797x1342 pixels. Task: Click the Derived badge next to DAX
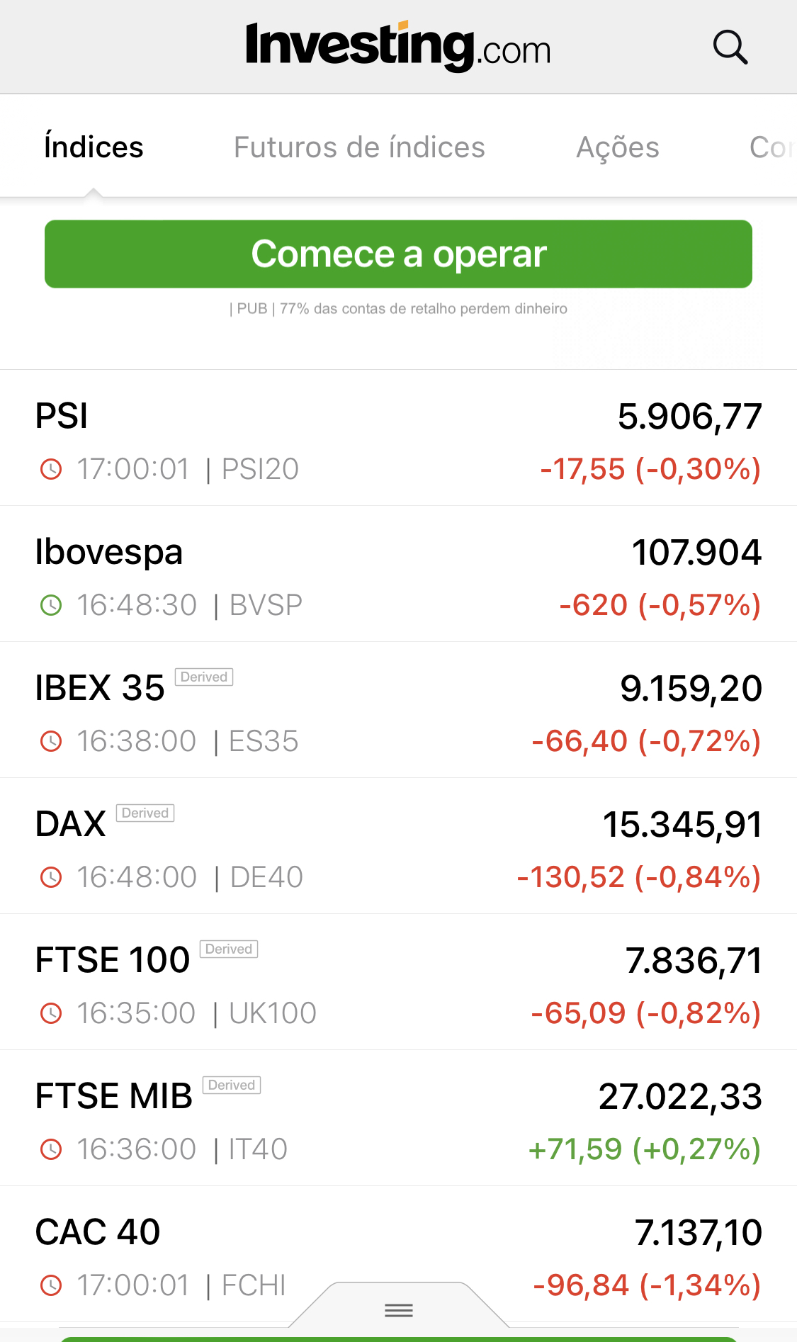[x=145, y=813]
